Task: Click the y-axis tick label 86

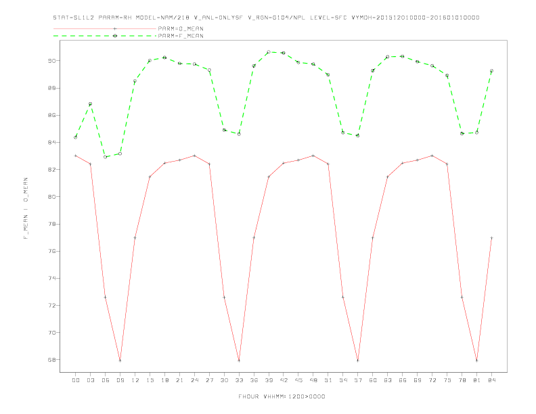Action: pyautogui.click(x=51, y=115)
